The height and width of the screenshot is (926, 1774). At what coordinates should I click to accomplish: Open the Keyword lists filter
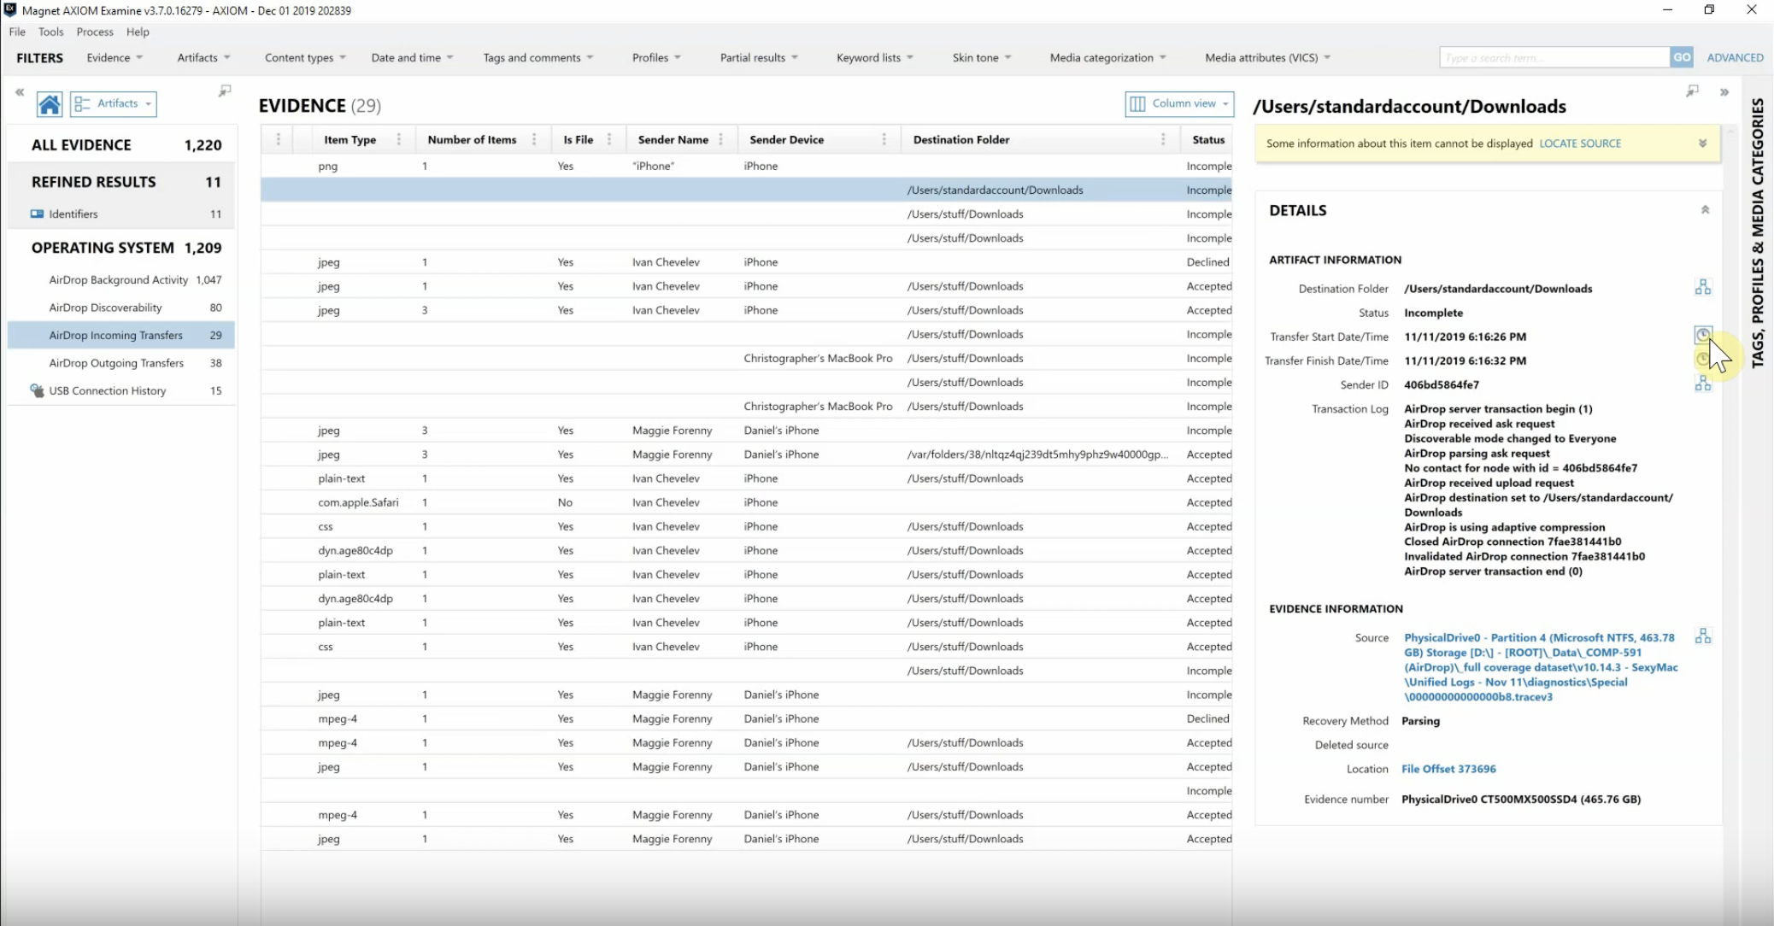point(875,57)
